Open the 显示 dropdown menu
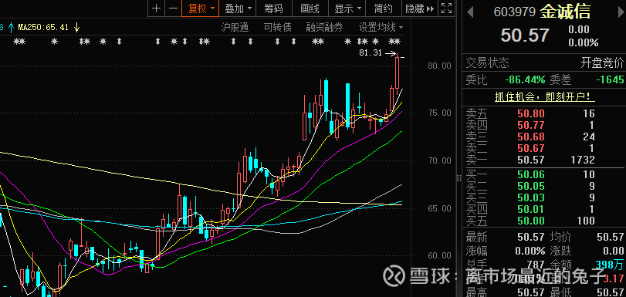Image resolution: width=626 pixels, height=297 pixels. point(347,8)
